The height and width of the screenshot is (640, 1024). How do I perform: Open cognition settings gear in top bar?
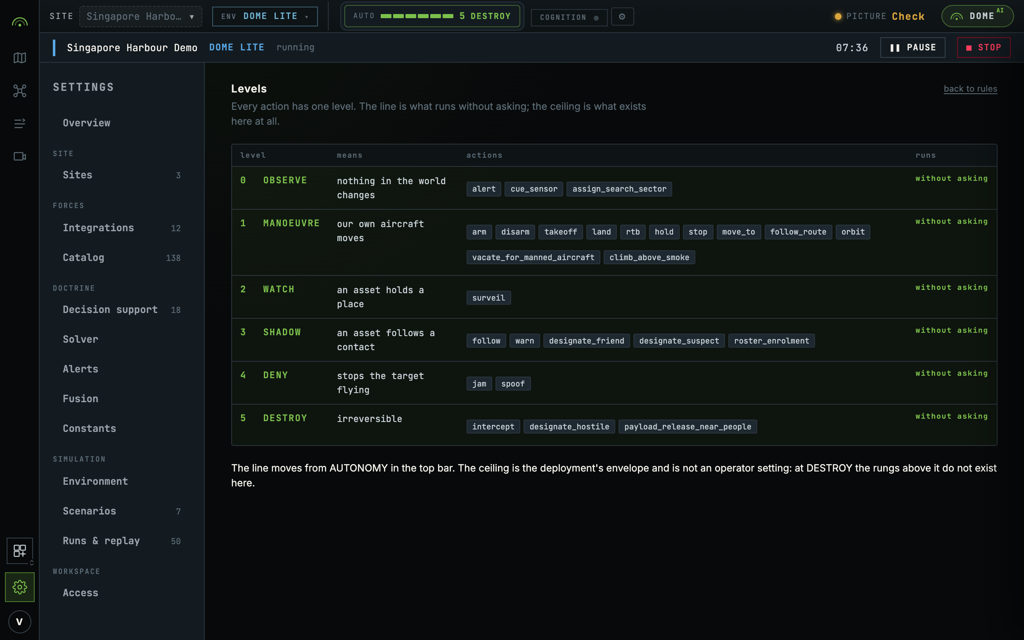(x=622, y=17)
